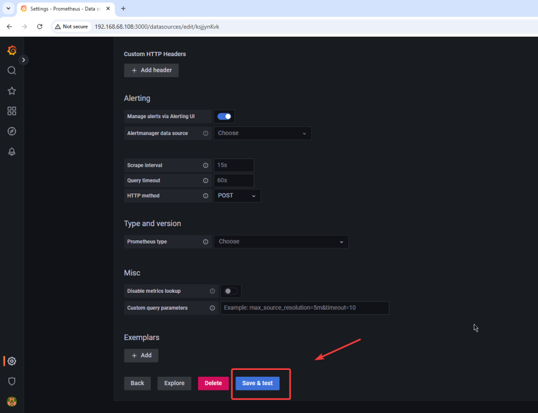Screen dimensions: 538x413
Task: Open the HTTP method POST dropdown
Action: coord(237,196)
